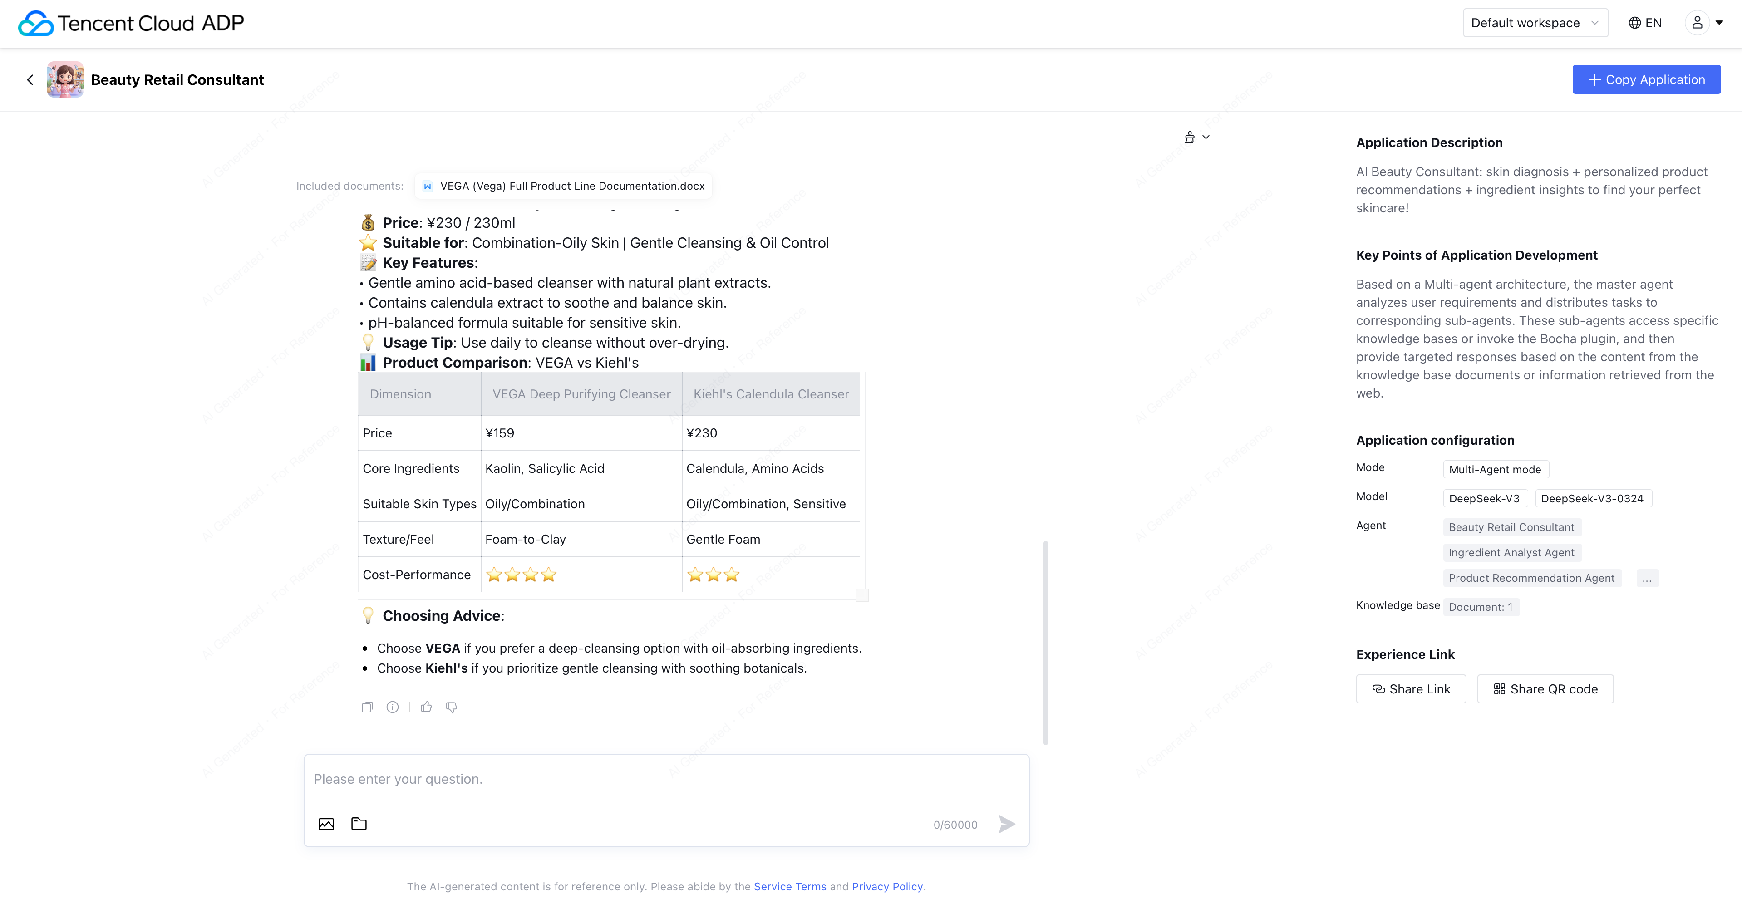This screenshot has height=904, width=1742.
Task: Click the thumbs up icon
Action: pyautogui.click(x=426, y=707)
